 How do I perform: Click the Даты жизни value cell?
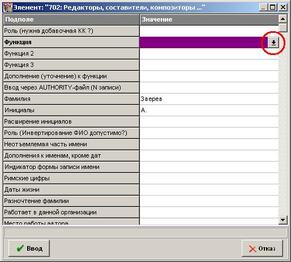pyautogui.click(x=209, y=190)
